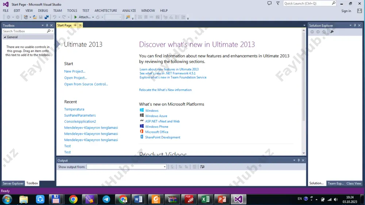Viewport: 365px width, 205px height.
Task: Open the document tab list dropdown arrow
Action: click(x=304, y=26)
